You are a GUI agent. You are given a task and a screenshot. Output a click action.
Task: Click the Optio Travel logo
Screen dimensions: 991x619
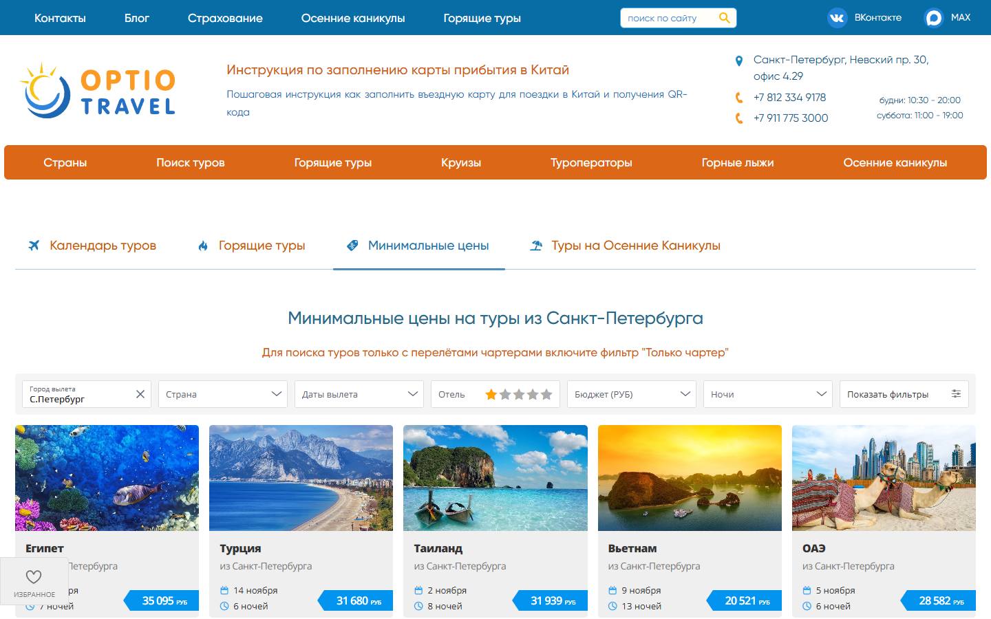point(98,90)
